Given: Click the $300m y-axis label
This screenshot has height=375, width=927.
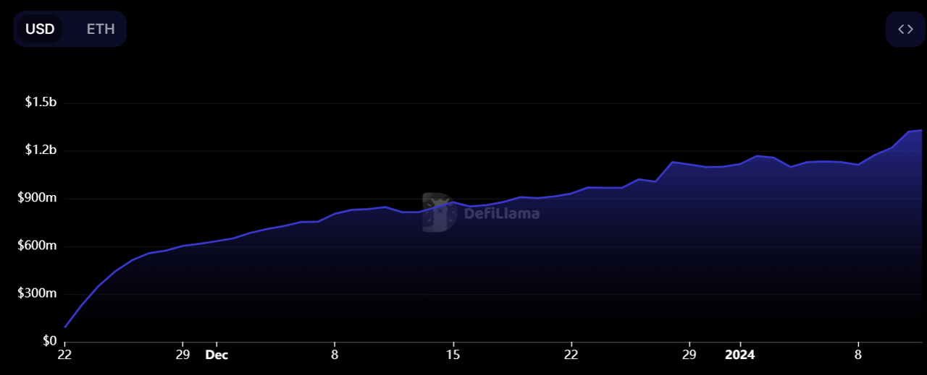Looking at the screenshot, I should 39,293.
